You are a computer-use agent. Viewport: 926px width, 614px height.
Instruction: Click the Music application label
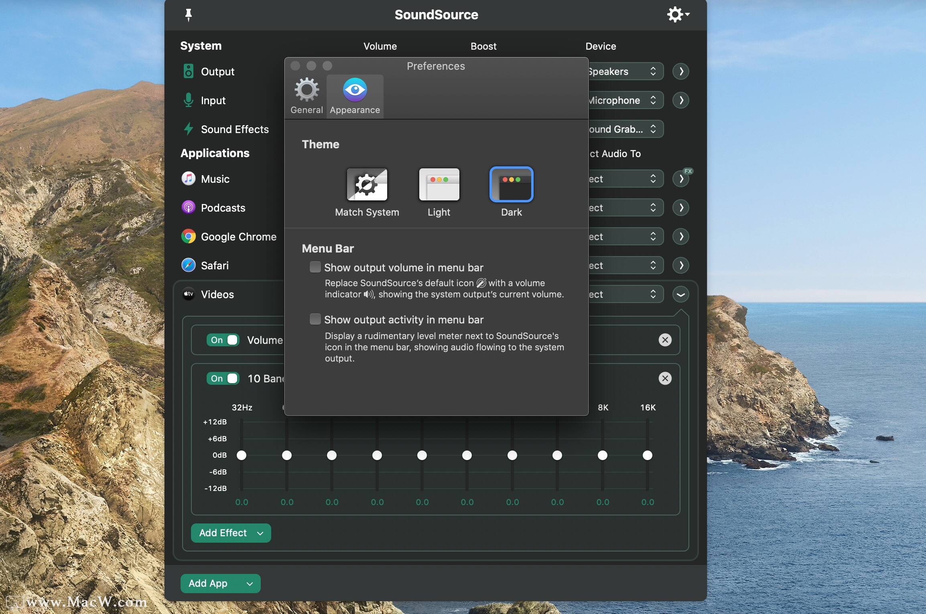[x=215, y=179]
